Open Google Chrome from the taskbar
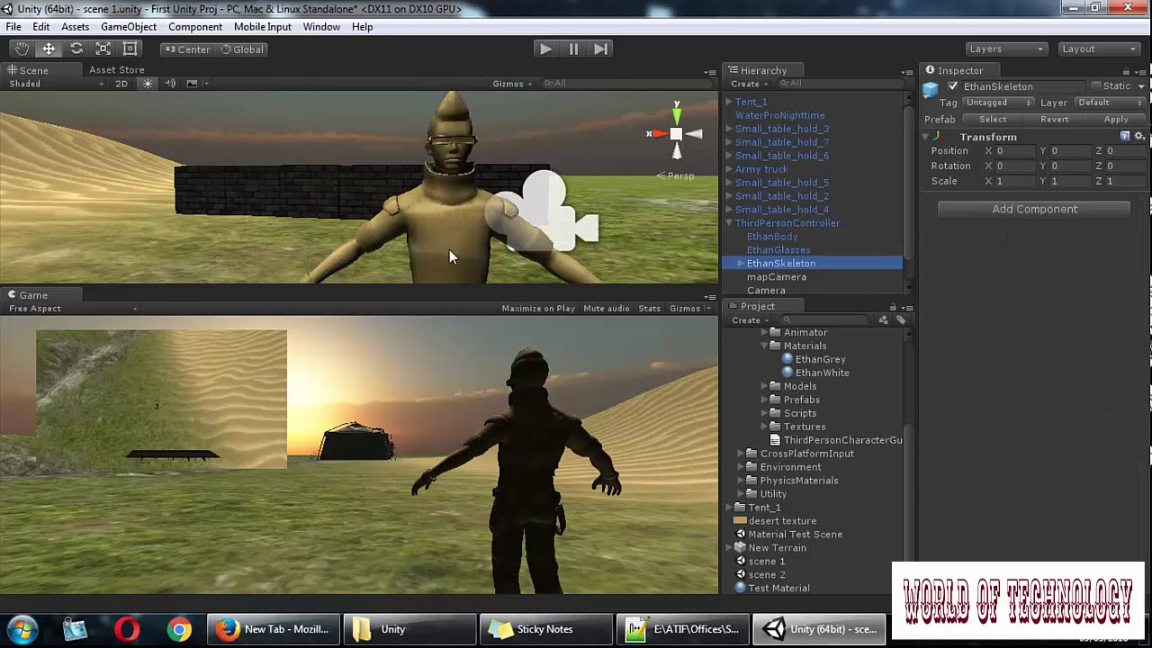 (180, 629)
